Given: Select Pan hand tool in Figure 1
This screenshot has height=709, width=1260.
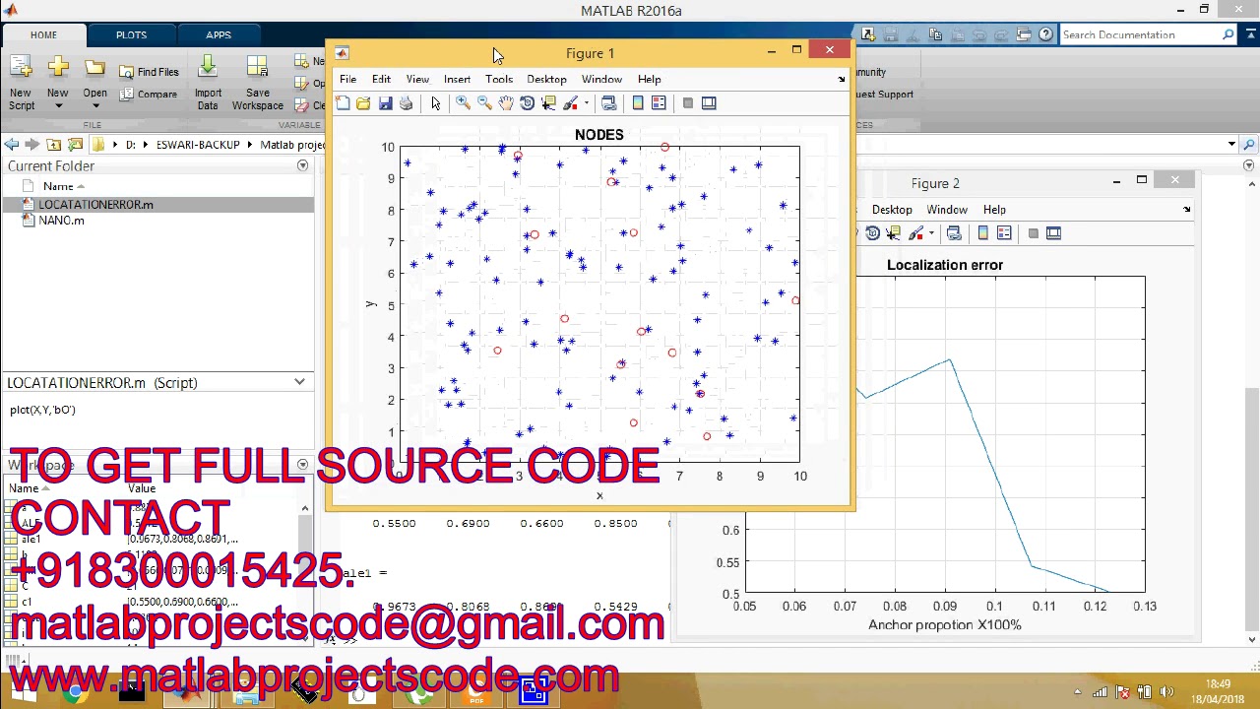Looking at the screenshot, I should [506, 103].
